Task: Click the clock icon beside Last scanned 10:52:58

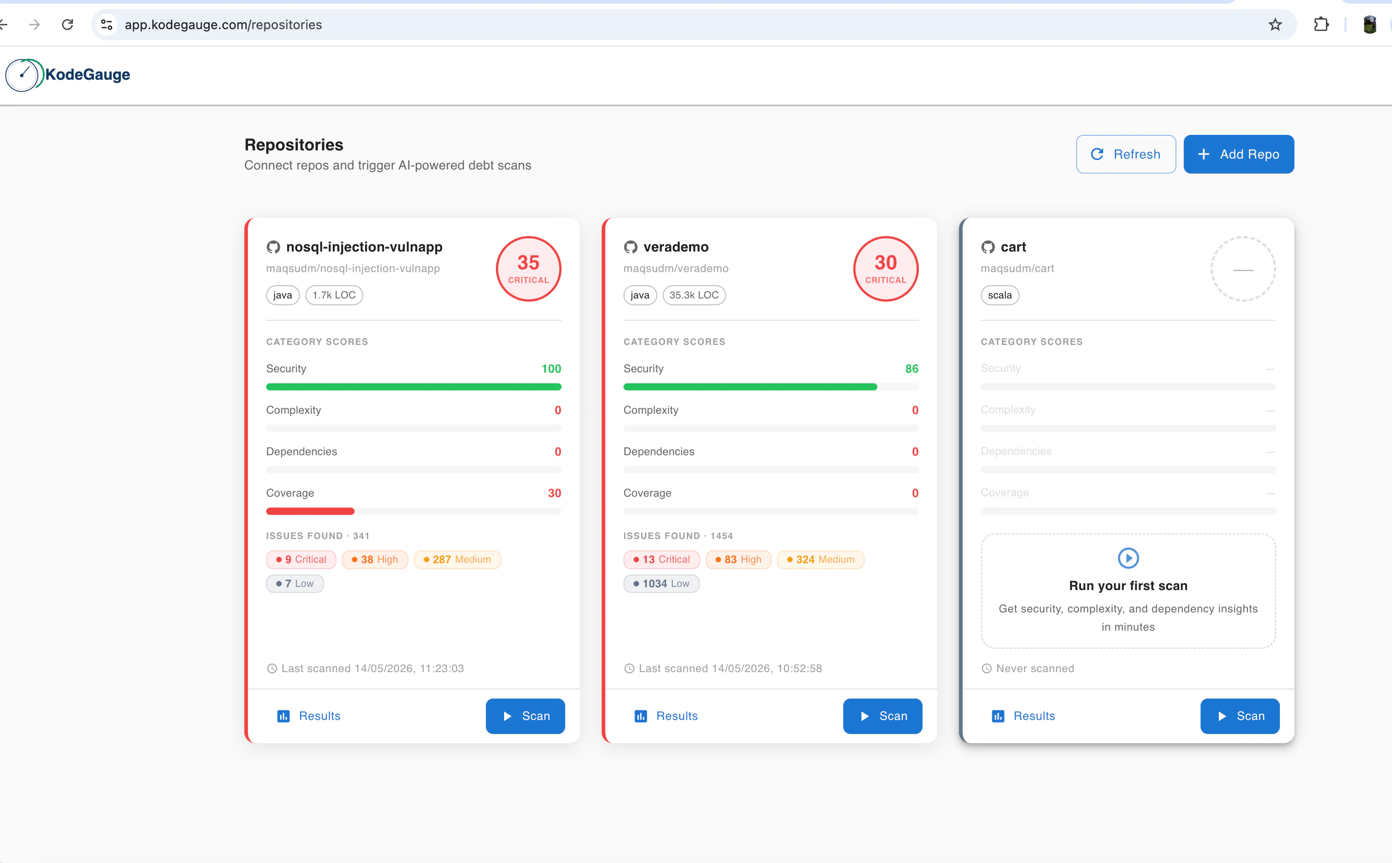Action: 629,668
